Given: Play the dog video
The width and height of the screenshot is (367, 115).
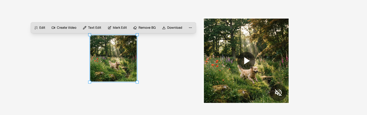Looking at the screenshot, I should pos(246,61).
